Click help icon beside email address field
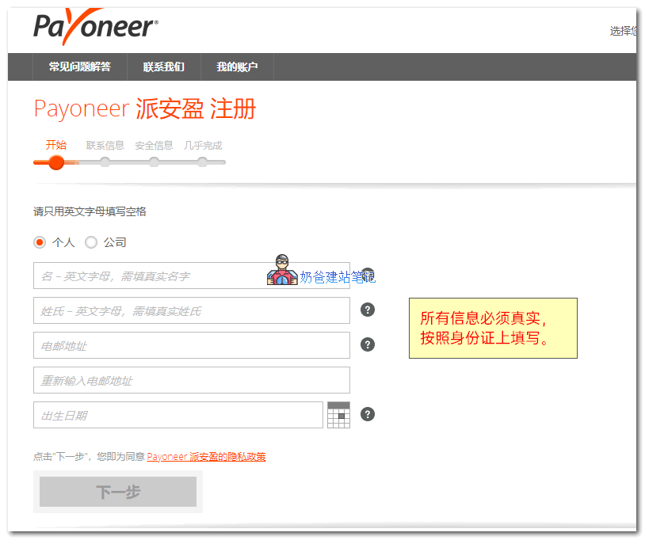The width and height of the screenshot is (645, 540). click(367, 344)
